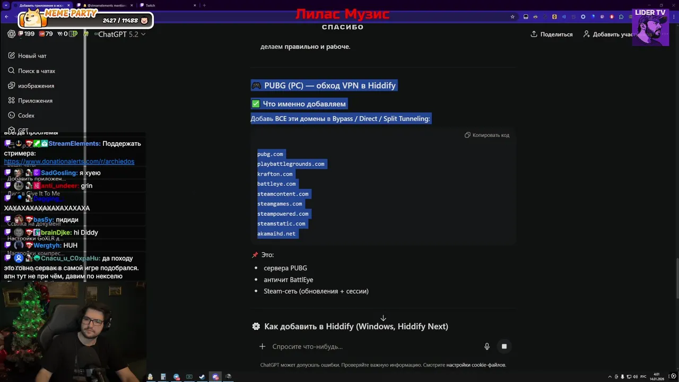The width and height of the screenshot is (679, 382).
Task: Click the microphone dictation icon
Action: tap(487, 346)
